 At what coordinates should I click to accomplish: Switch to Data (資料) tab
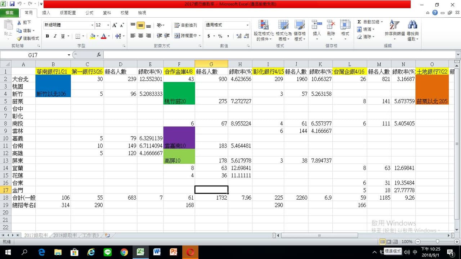click(x=107, y=13)
